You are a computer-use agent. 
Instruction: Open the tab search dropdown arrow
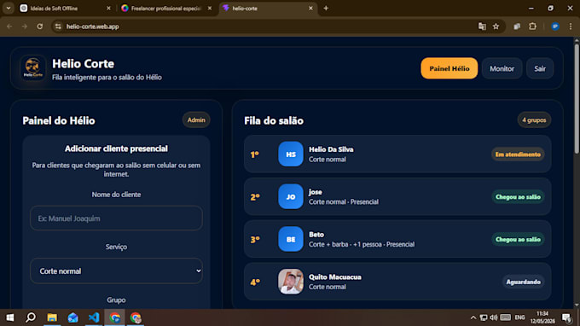tap(9, 9)
